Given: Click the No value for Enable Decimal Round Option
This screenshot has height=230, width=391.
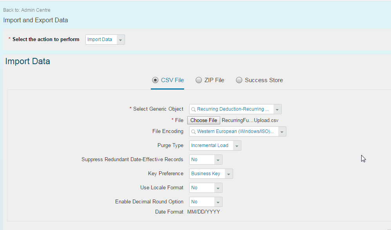Looking at the screenshot, I should click(x=194, y=202).
